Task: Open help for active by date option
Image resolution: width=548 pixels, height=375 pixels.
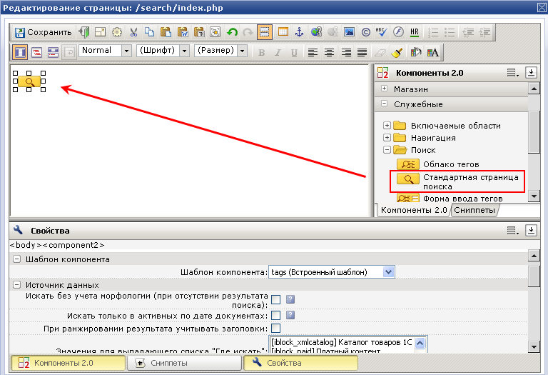Action: tap(290, 315)
